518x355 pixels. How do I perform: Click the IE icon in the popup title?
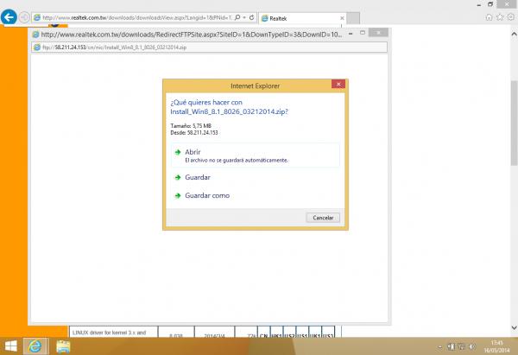[x=35, y=35]
